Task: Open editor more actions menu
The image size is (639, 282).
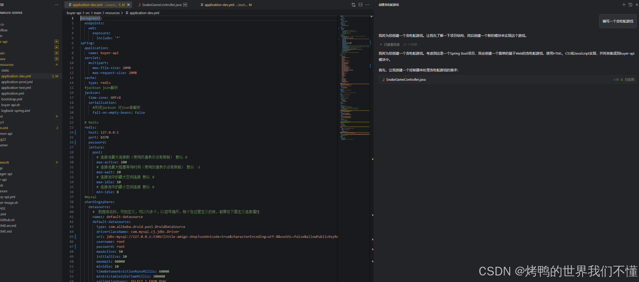Action: (367, 5)
